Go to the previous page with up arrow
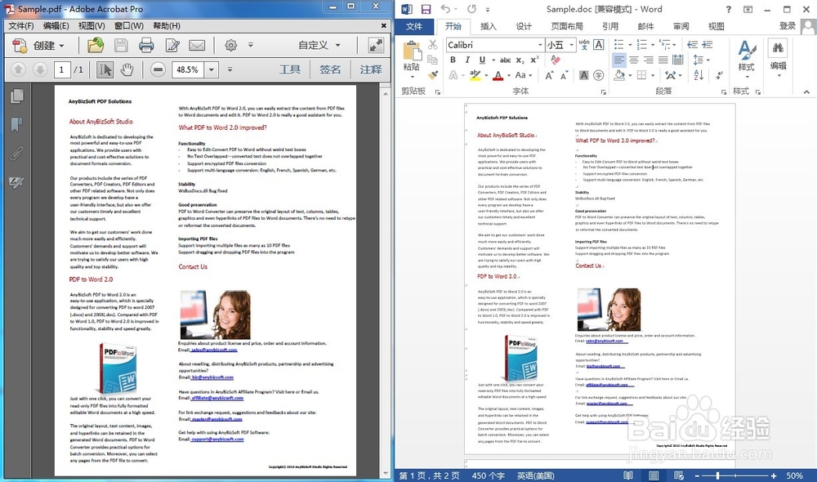Image resolution: width=817 pixels, height=482 pixels. point(18,69)
